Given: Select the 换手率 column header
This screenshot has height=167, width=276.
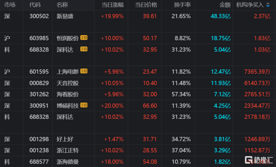Looking at the screenshot, I should tap(182, 5).
